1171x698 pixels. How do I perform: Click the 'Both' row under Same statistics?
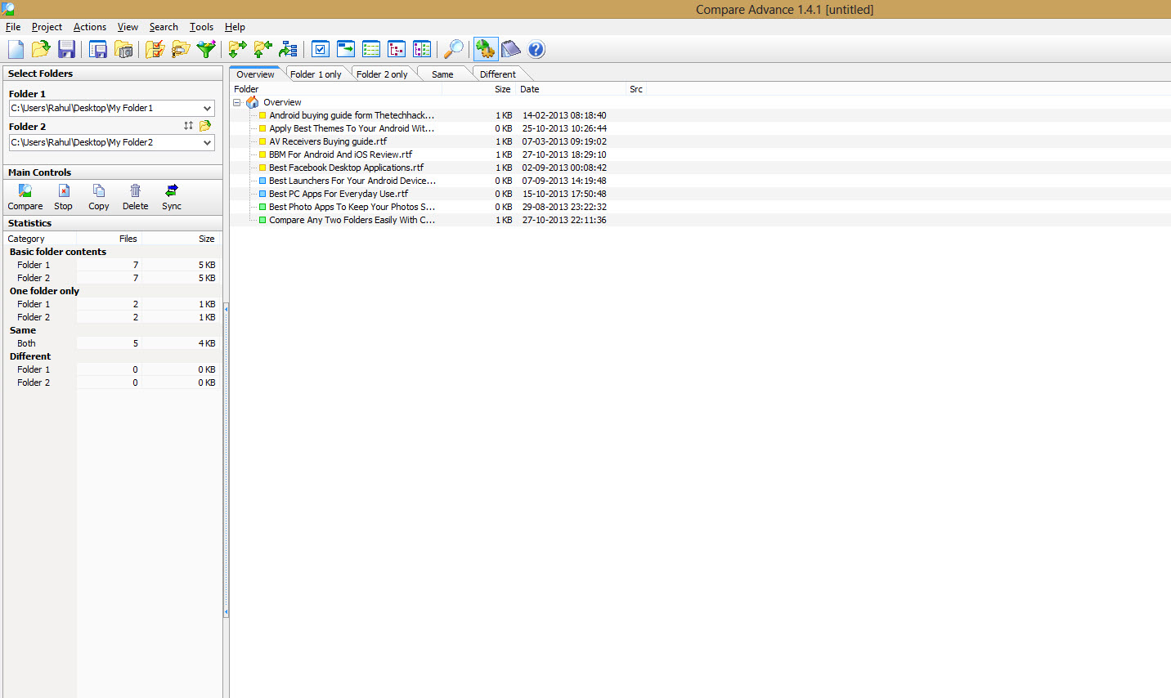(112, 343)
